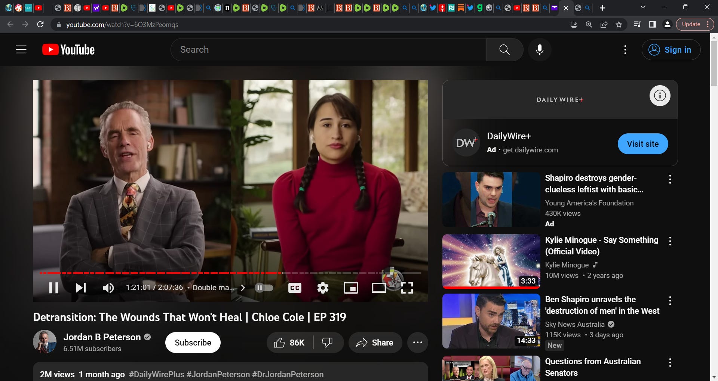Open more actions menu beside Share
The height and width of the screenshot is (381, 718).
point(417,343)
